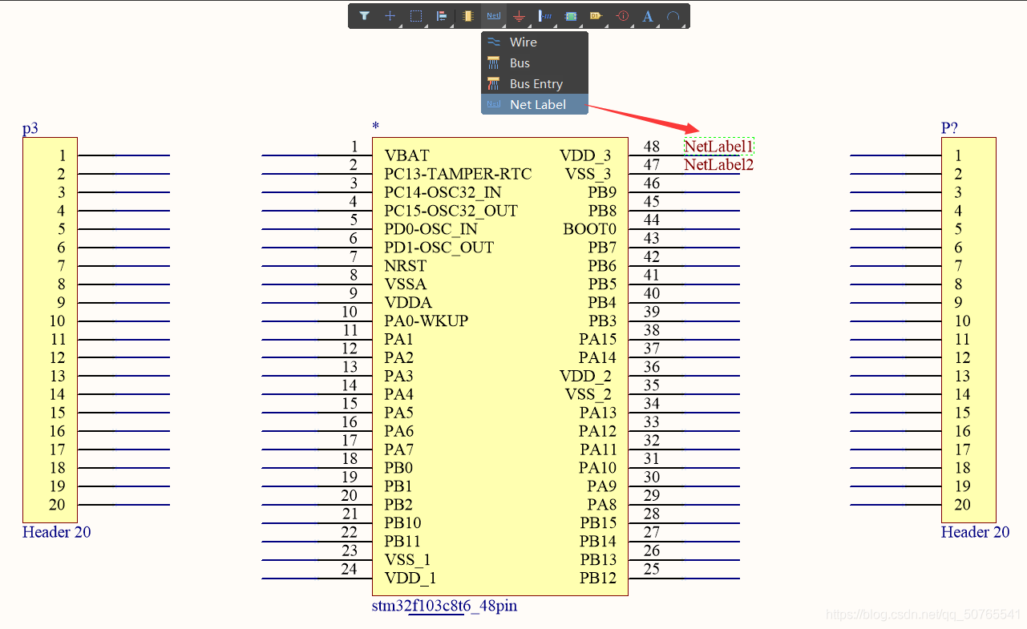Viewport: 1027px width, 629px height.
Task: Click the VSS_1 pin name
Action: coord(407,560)
